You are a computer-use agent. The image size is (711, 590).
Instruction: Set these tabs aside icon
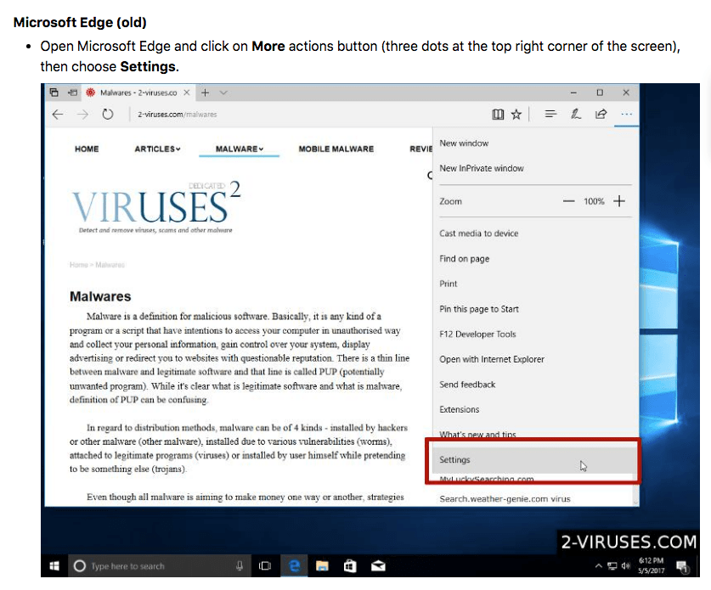[x=72, y=93]
